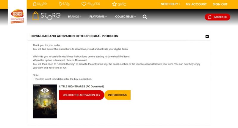Image resolution: width=238 pixels, height=128 pixels.
Task: Click the Little Nightmares cover thumbnail
Action: pos(45,101)
